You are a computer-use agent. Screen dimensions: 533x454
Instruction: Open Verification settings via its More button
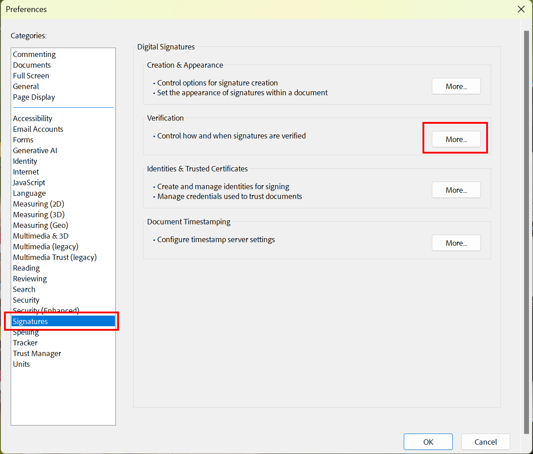[455, 139]
